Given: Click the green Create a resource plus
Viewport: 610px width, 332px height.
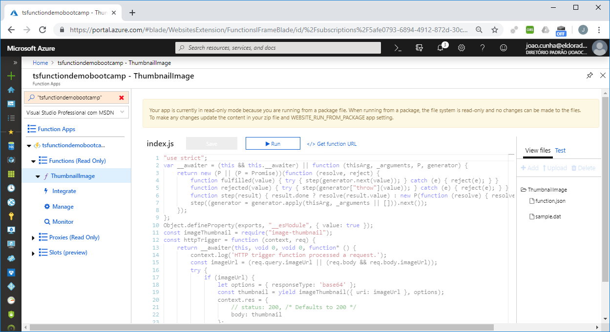Looking at the screenshot, I should [x=11, y=76].
